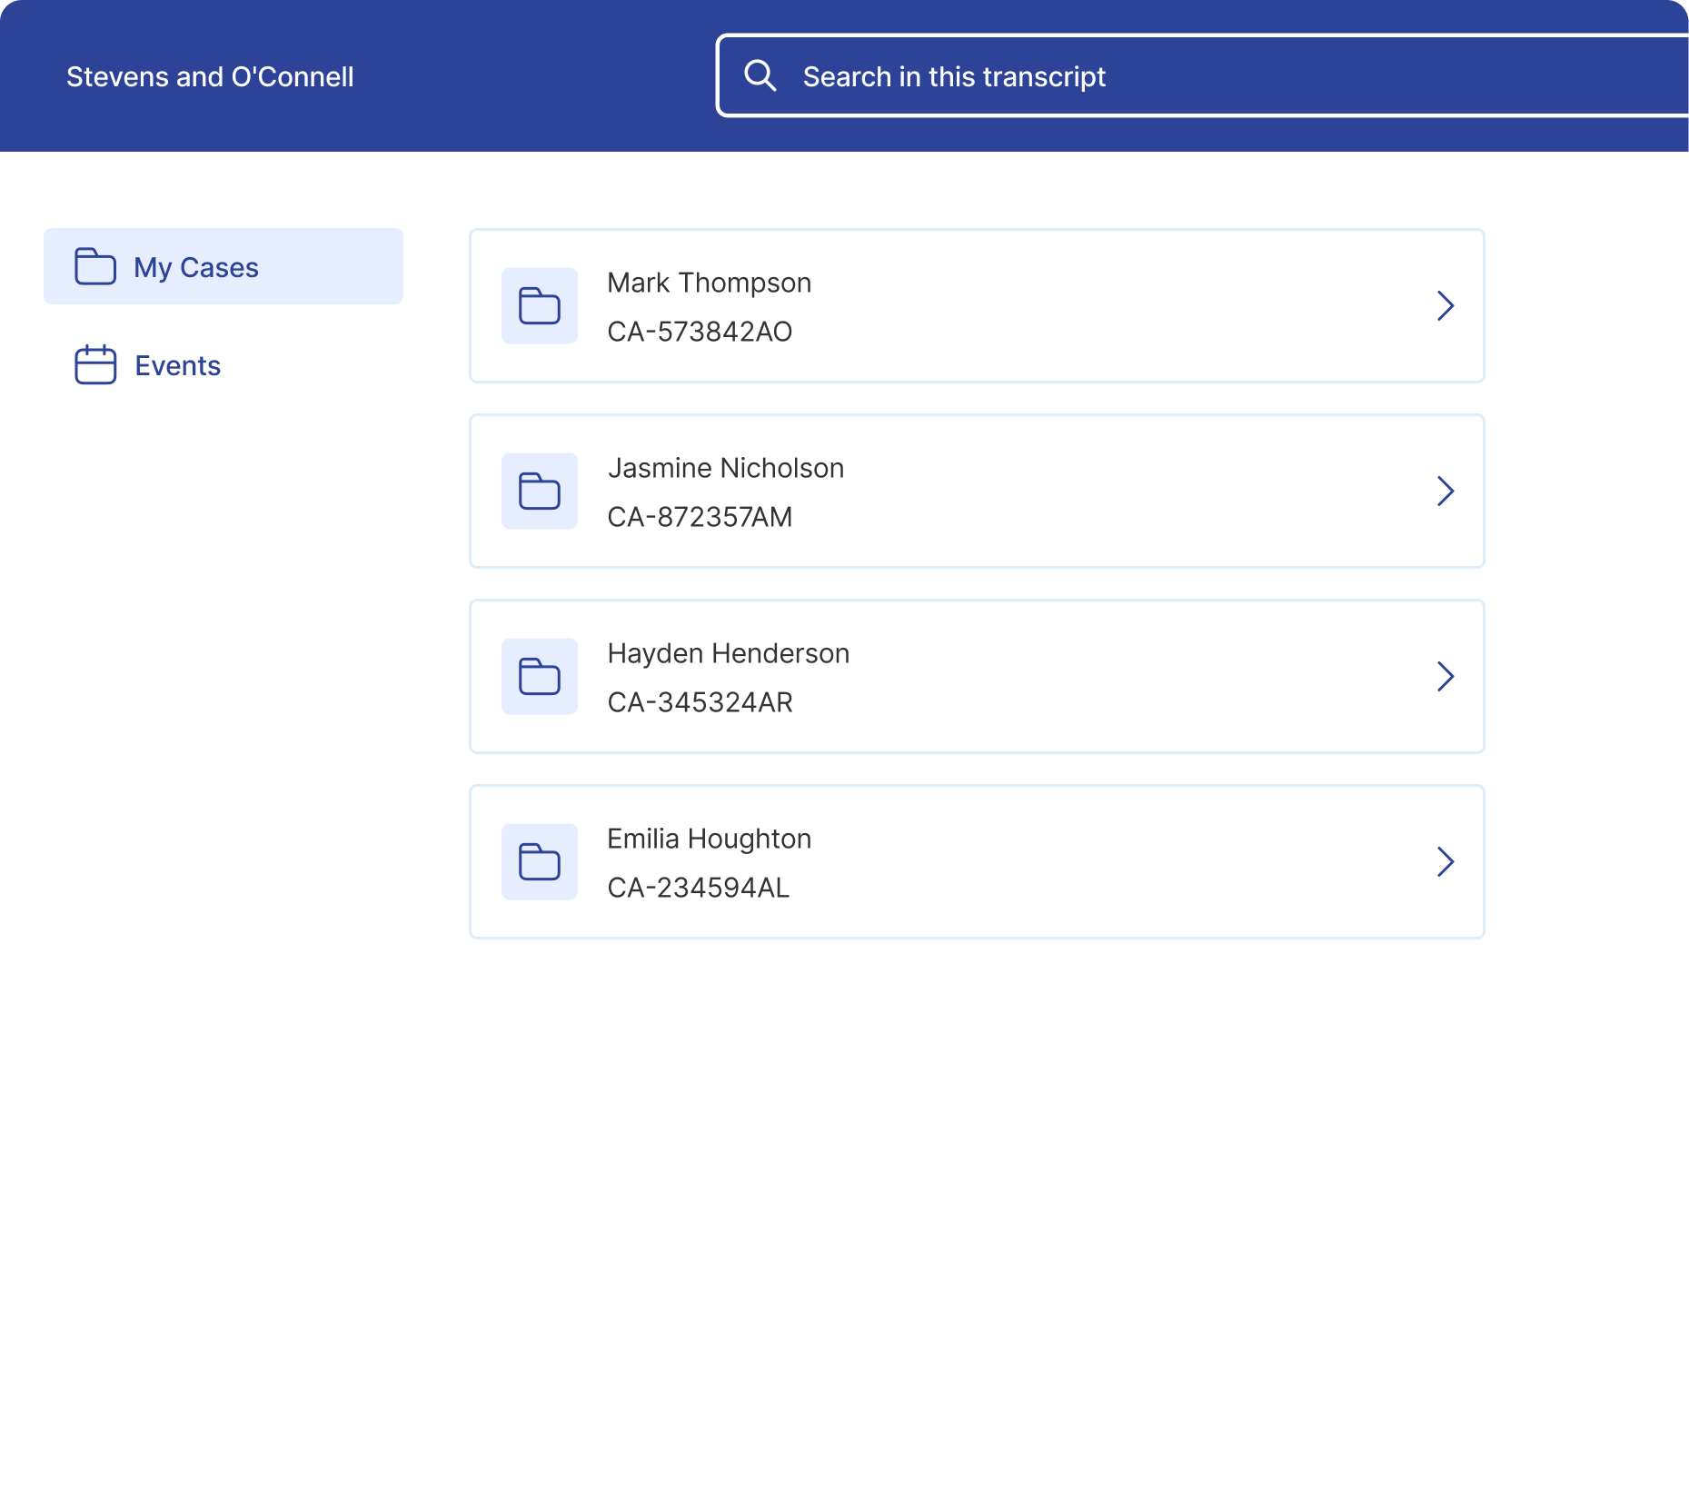Click the folder icon on Mark Thompson's case
Image resolution: width=1689 pixels, height=1510 pixels.
pos(539,306)
